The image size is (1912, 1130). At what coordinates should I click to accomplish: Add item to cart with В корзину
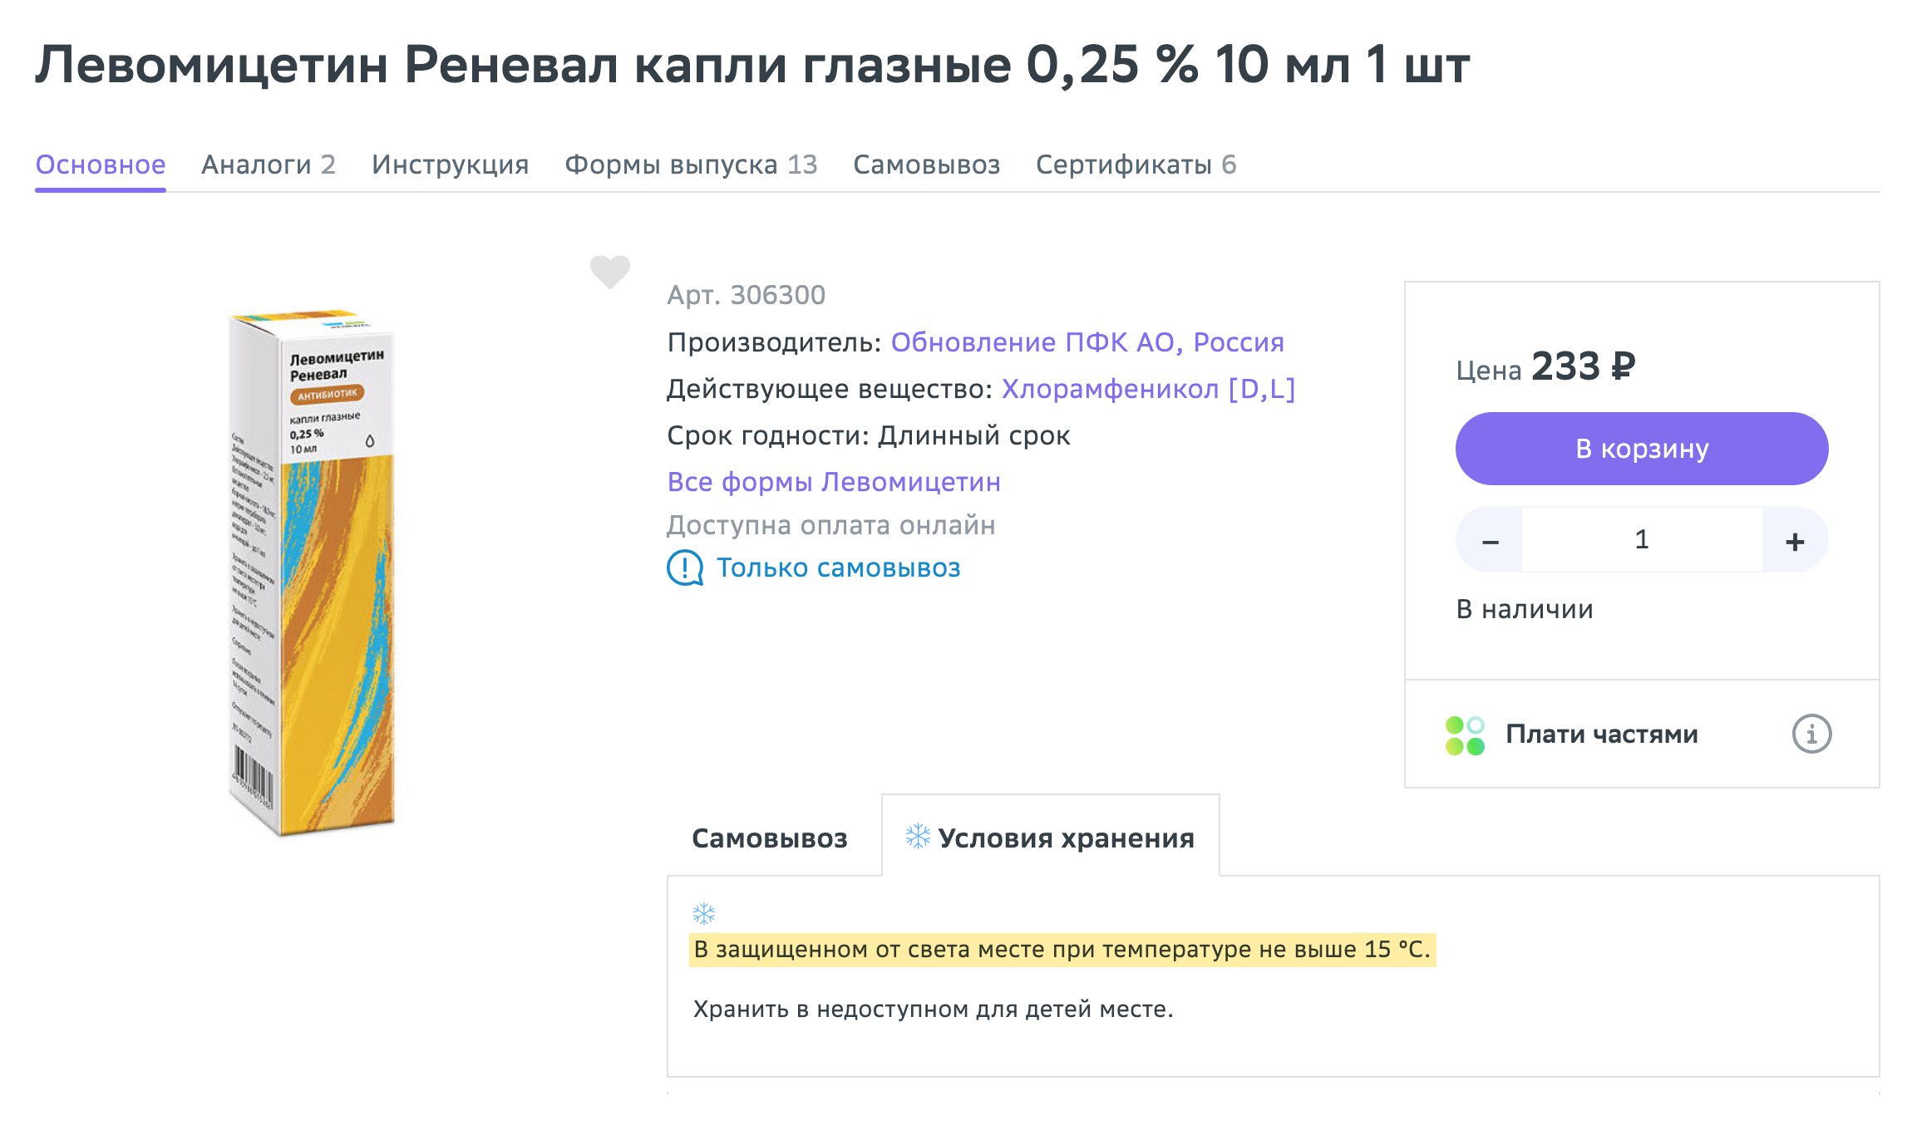click(1642, 449)
